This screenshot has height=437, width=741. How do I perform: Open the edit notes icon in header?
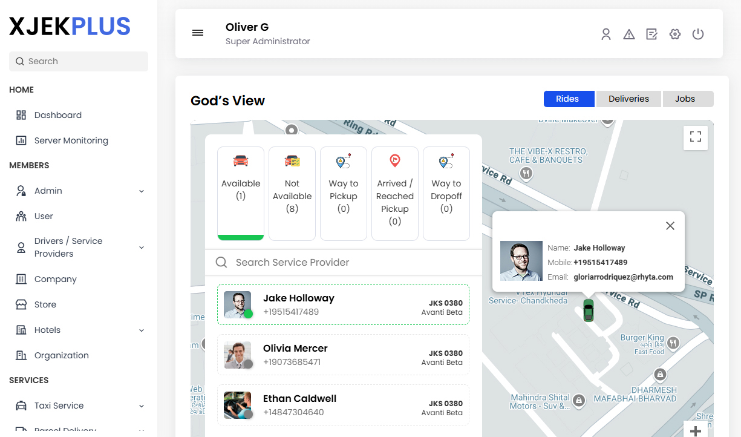click(x=651, y=34)
